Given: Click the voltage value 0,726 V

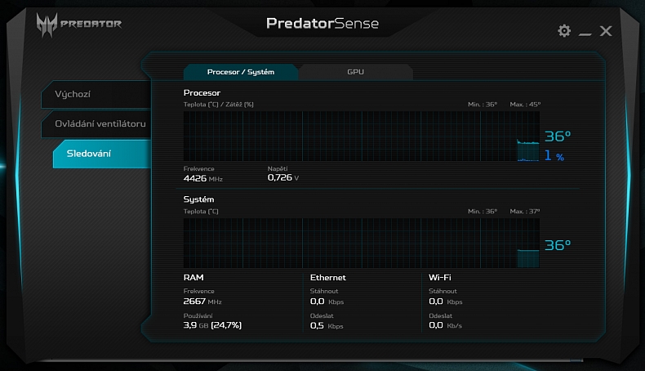Looking at the screenshot, I should (283, 177).
